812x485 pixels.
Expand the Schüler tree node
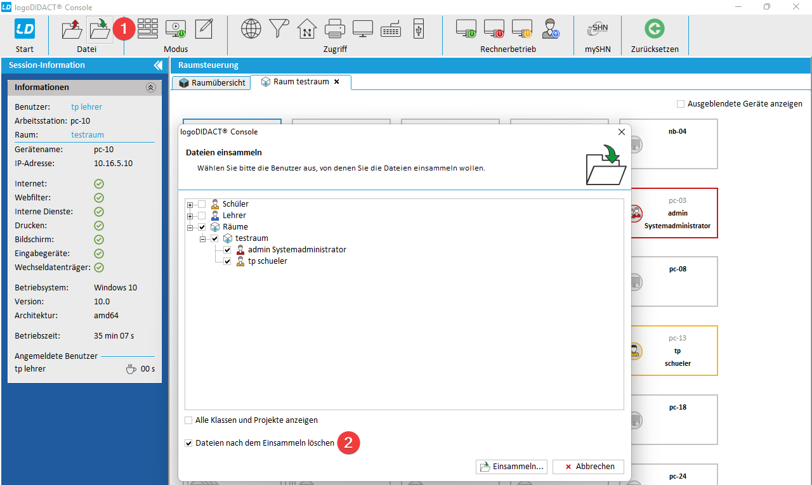click(190, 204)
